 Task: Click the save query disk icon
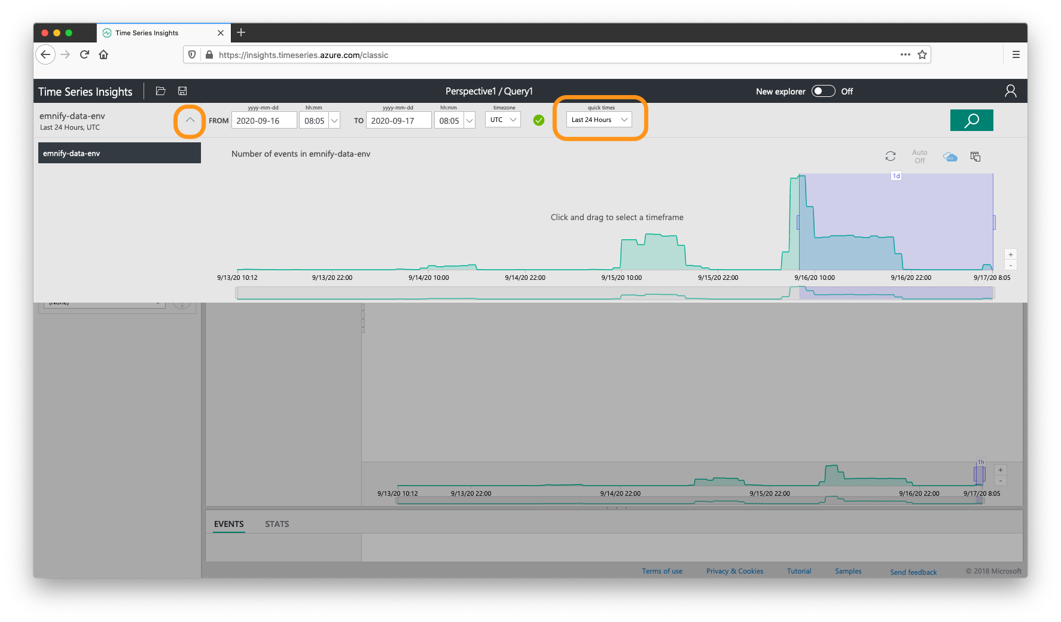(182, 91)
